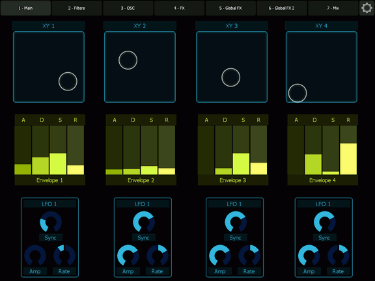Adjust the Sync knob below Envelope 2
The height and width of the screenshot is (281, 375).
144,222
